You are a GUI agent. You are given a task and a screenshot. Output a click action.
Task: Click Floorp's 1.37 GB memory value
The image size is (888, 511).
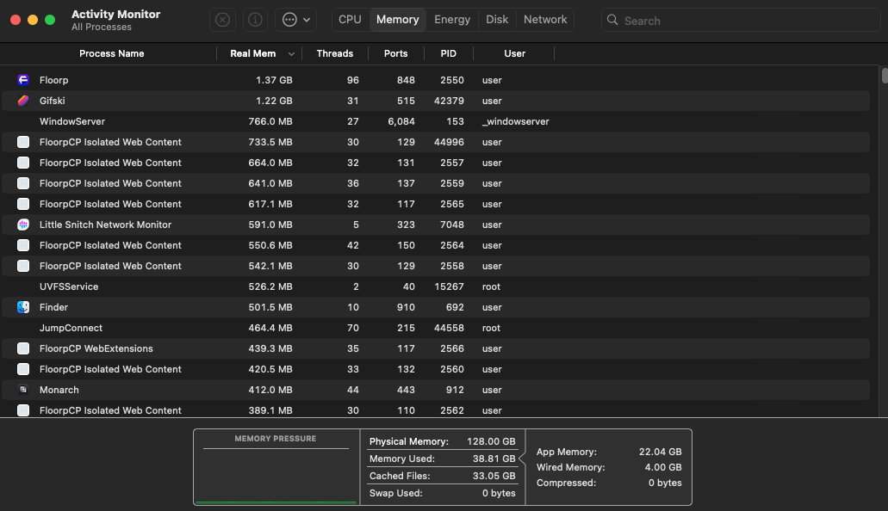pos(274,80)
